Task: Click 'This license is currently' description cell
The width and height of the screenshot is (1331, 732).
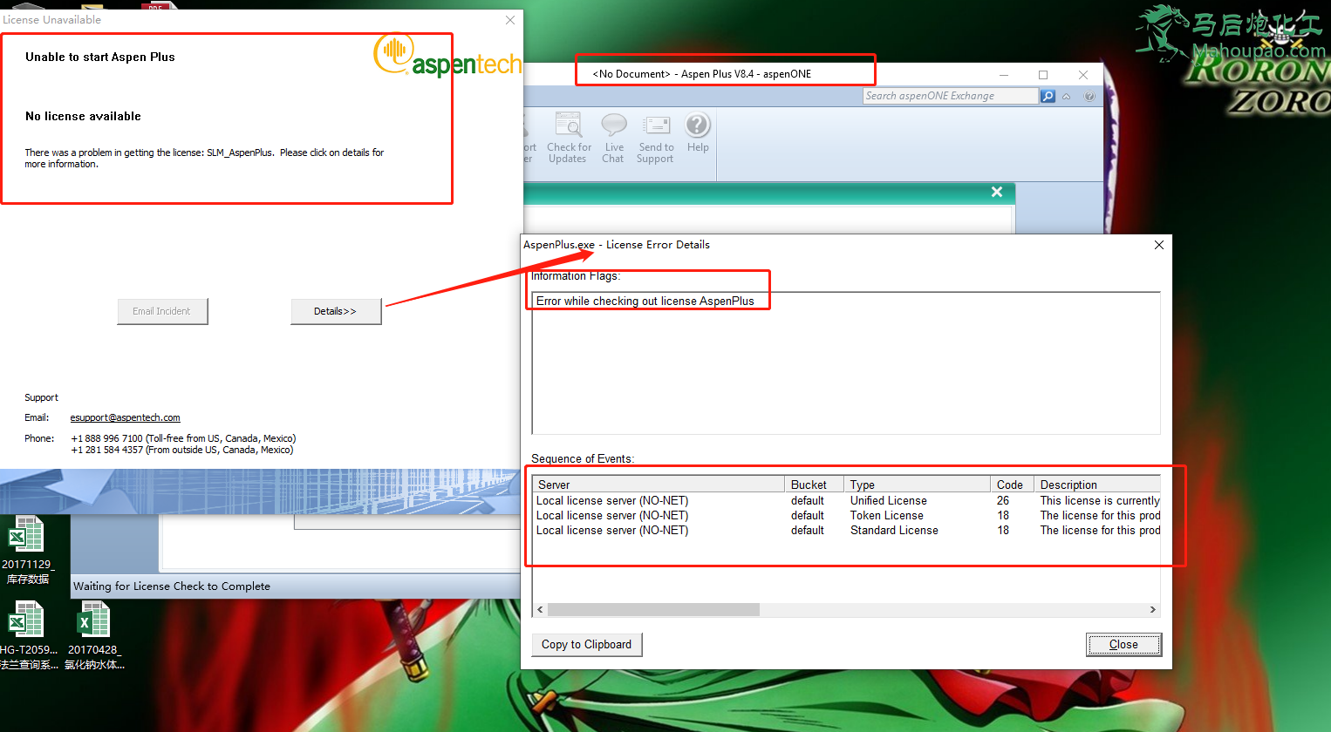Action: click(x=1100, y=501)
